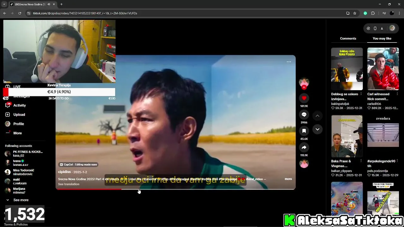Open maki c.vwkxam following account
This screenshot has width=404, height=227.
(x=16, y=181)
